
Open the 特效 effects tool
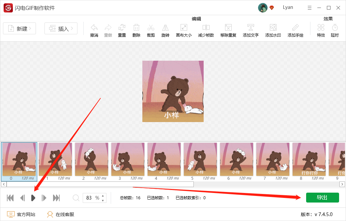(x=321, y=28)
